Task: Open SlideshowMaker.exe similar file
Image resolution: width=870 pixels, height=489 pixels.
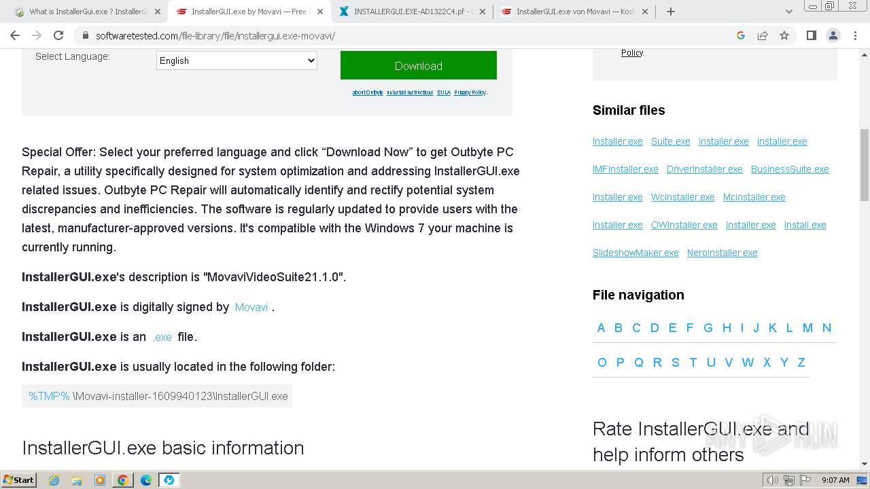Action: pyautogui.click(x=636, y=253)
